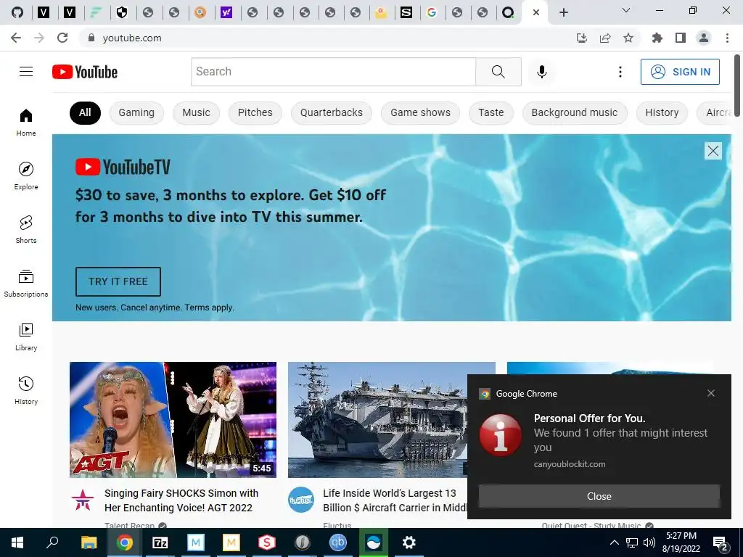This screenshot has width=743, height=557.
Task: Switch to the Yahoo browser tab
Action: pyautogui.click(x=226, y=12)
